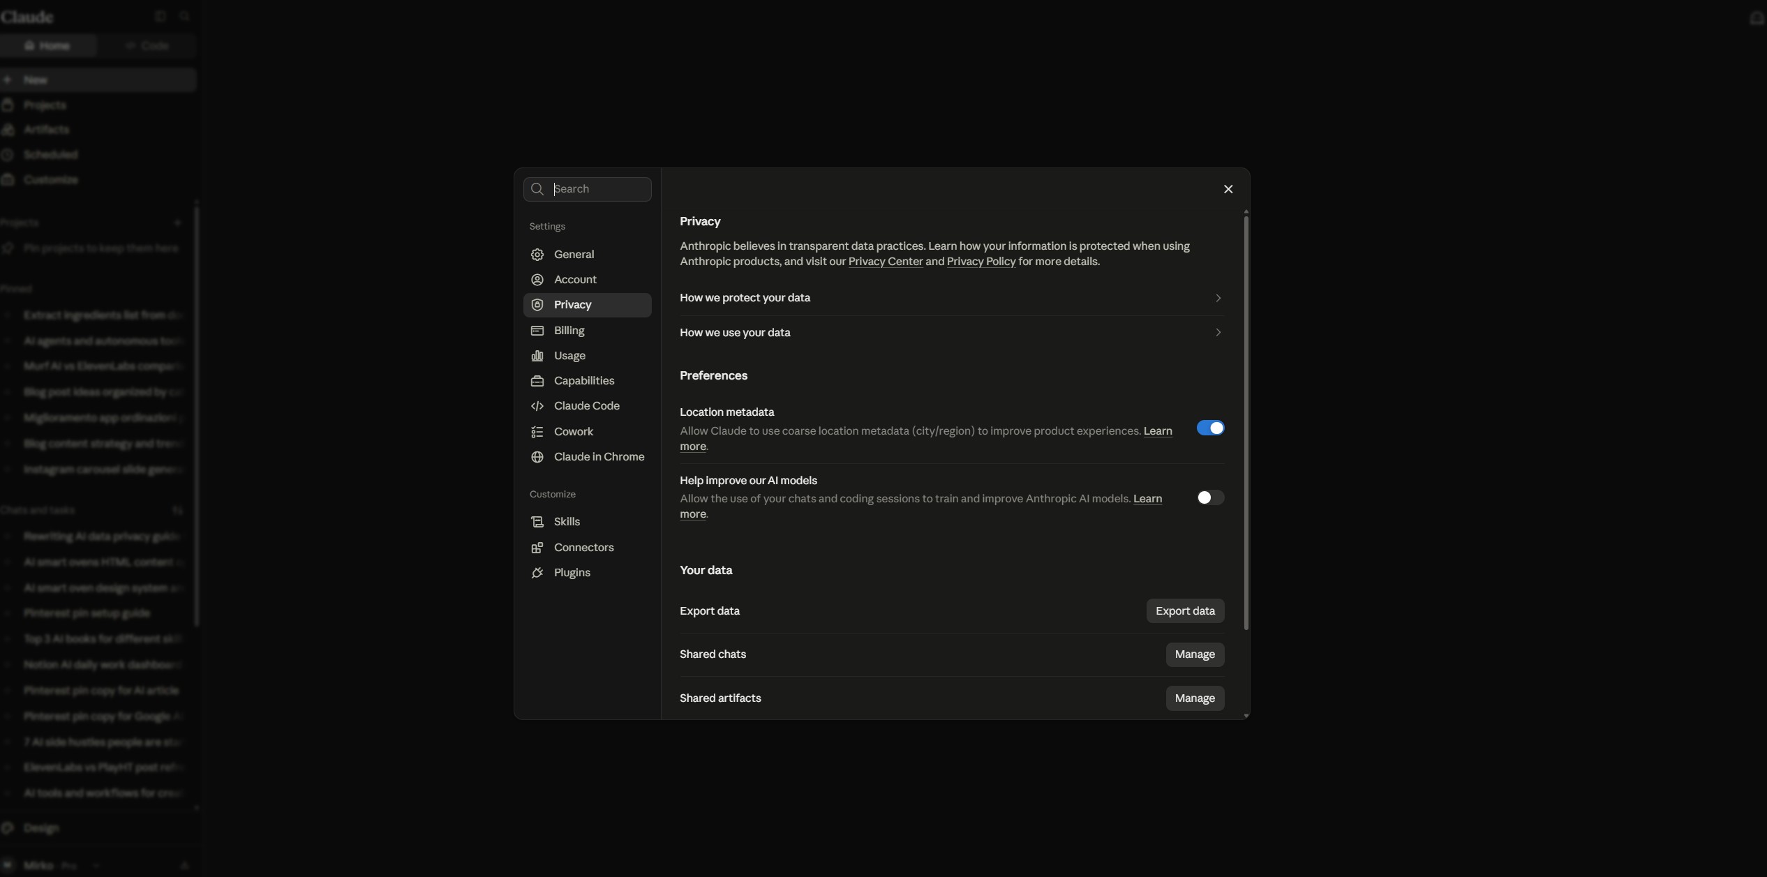Click the scrollbar down arrow in settings
Viewport: 1767px width, 877px height.
pos(1246,716)
